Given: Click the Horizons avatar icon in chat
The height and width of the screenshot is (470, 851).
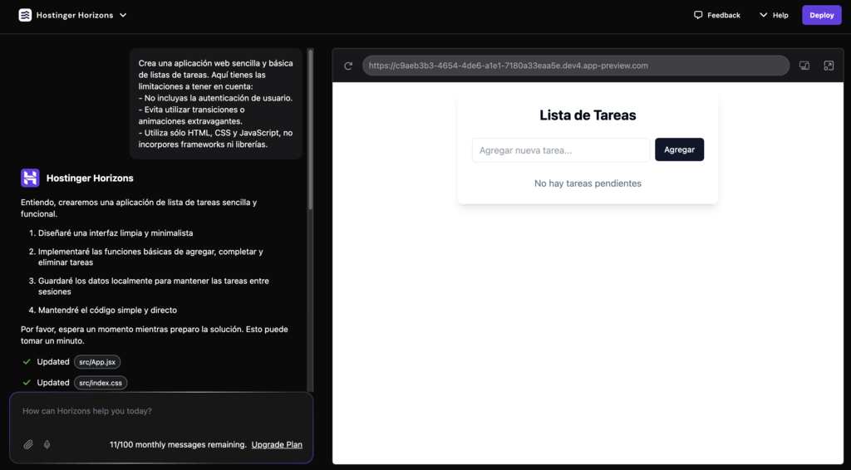Looking at the screenshot, I should click(30, 178).
